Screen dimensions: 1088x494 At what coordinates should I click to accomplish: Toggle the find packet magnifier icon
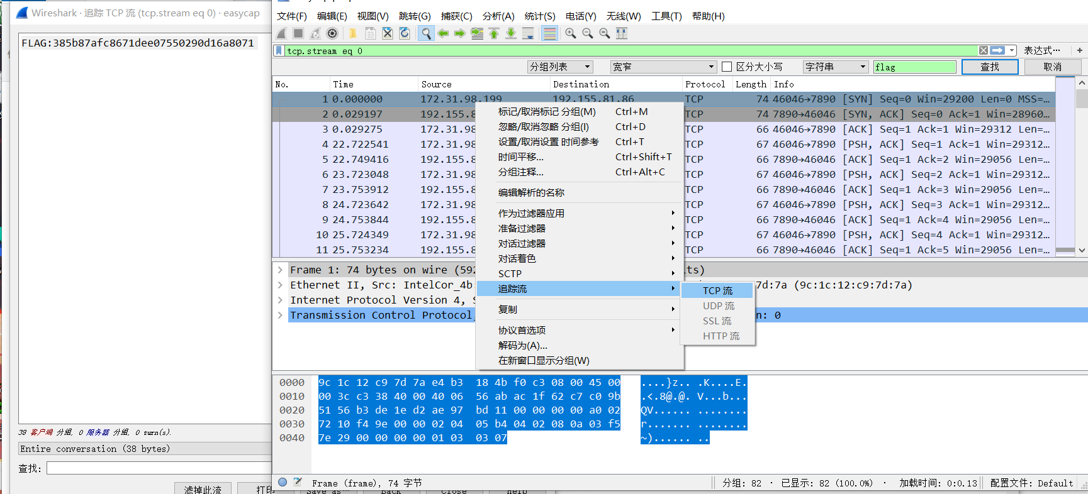(426, 33)
